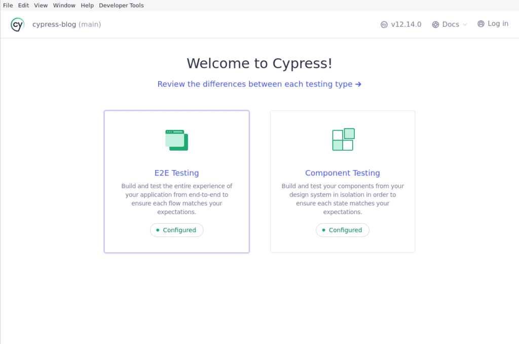Click Configured badge under Component Testing
Image resolution: width=519 pixels, height=344 pixels.
tap(343, 230)
